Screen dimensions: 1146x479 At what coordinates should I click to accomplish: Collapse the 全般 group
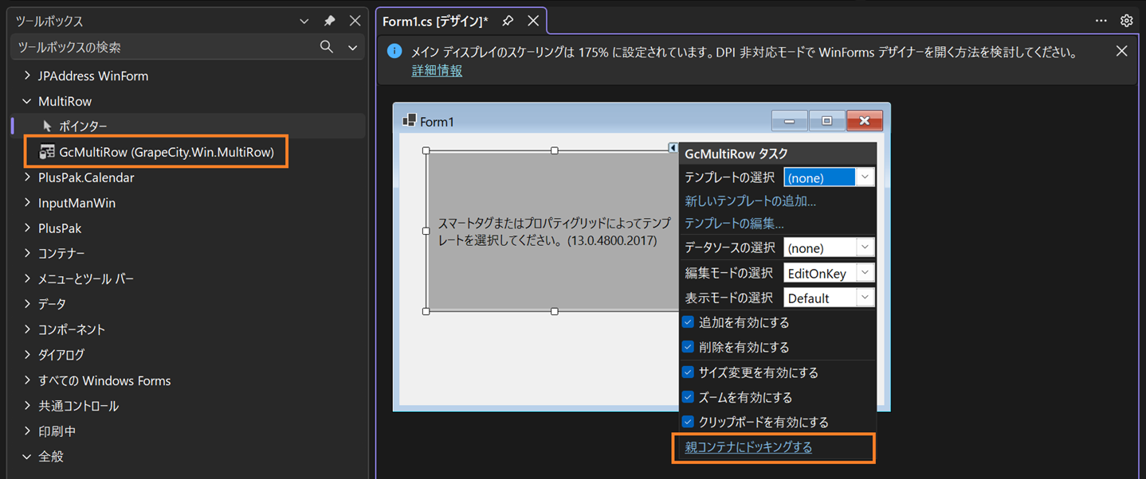[x=27, y=457]
